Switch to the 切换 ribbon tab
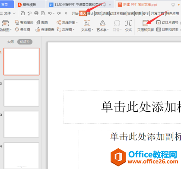The width and height of the screenshot is (181, 169). click(98, 13)
